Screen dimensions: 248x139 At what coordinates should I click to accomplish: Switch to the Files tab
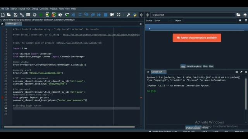[x=211, y=66]
